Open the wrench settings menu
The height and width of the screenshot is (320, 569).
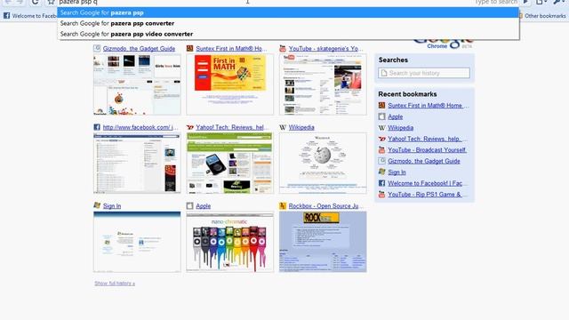pyautogui.click(x=559, y=2)
